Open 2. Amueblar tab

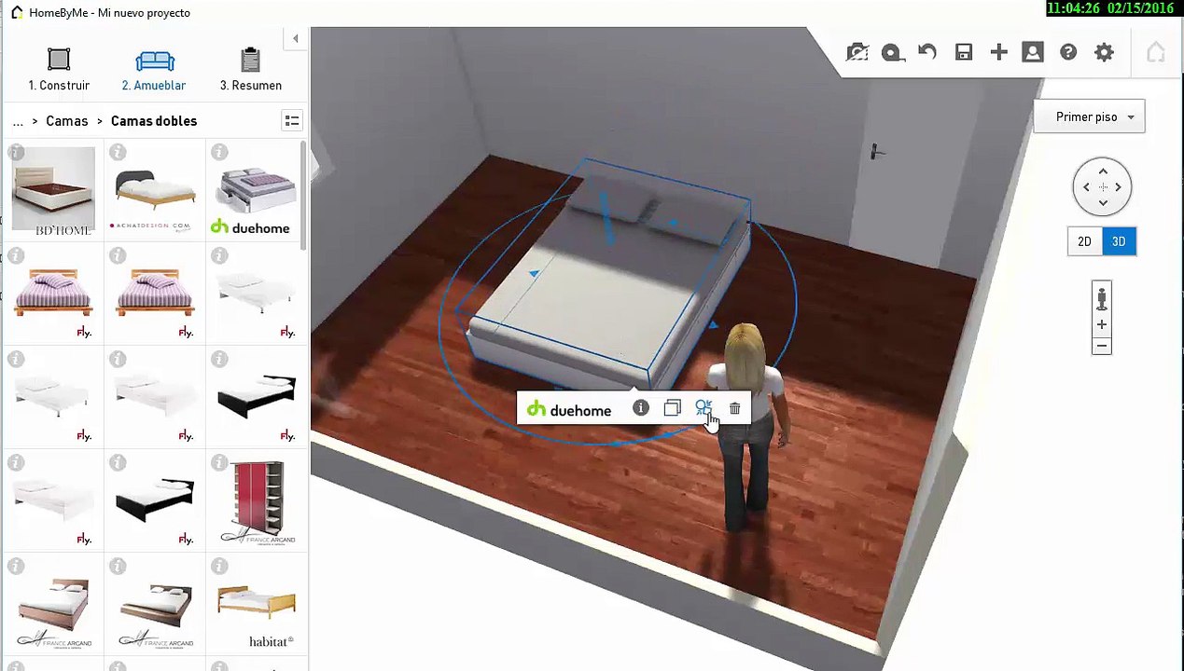click(x=154, y=70)
